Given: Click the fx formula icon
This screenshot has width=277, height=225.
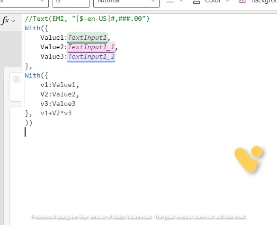Looking at the screenshot, I should (5, 21).
